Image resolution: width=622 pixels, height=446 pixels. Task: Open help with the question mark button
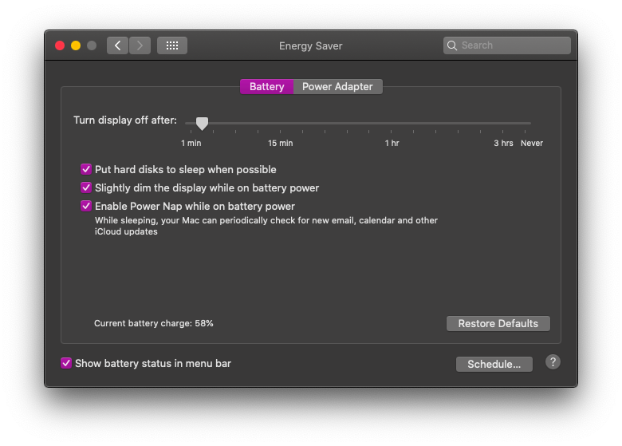553,362
